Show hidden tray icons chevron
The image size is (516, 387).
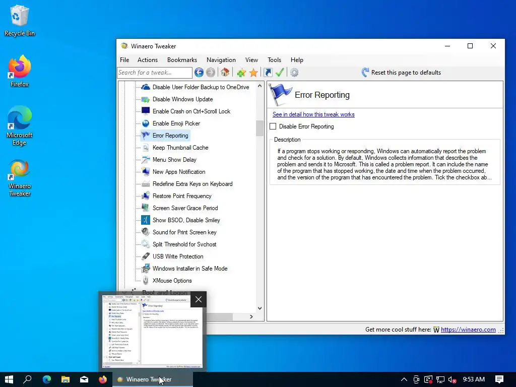click(404, 380)
